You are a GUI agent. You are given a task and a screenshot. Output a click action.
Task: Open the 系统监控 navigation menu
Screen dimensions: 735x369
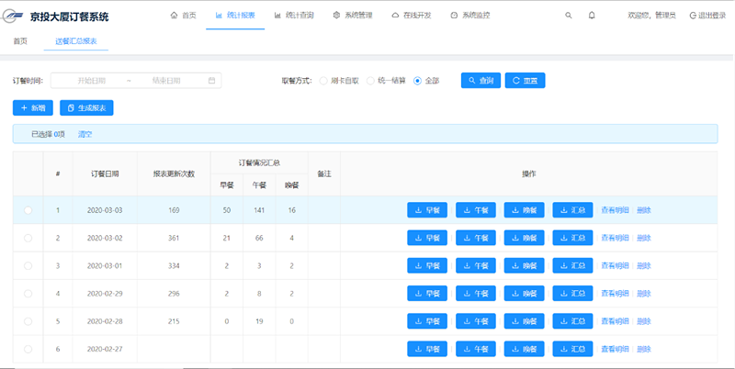[x=470, y=16]
